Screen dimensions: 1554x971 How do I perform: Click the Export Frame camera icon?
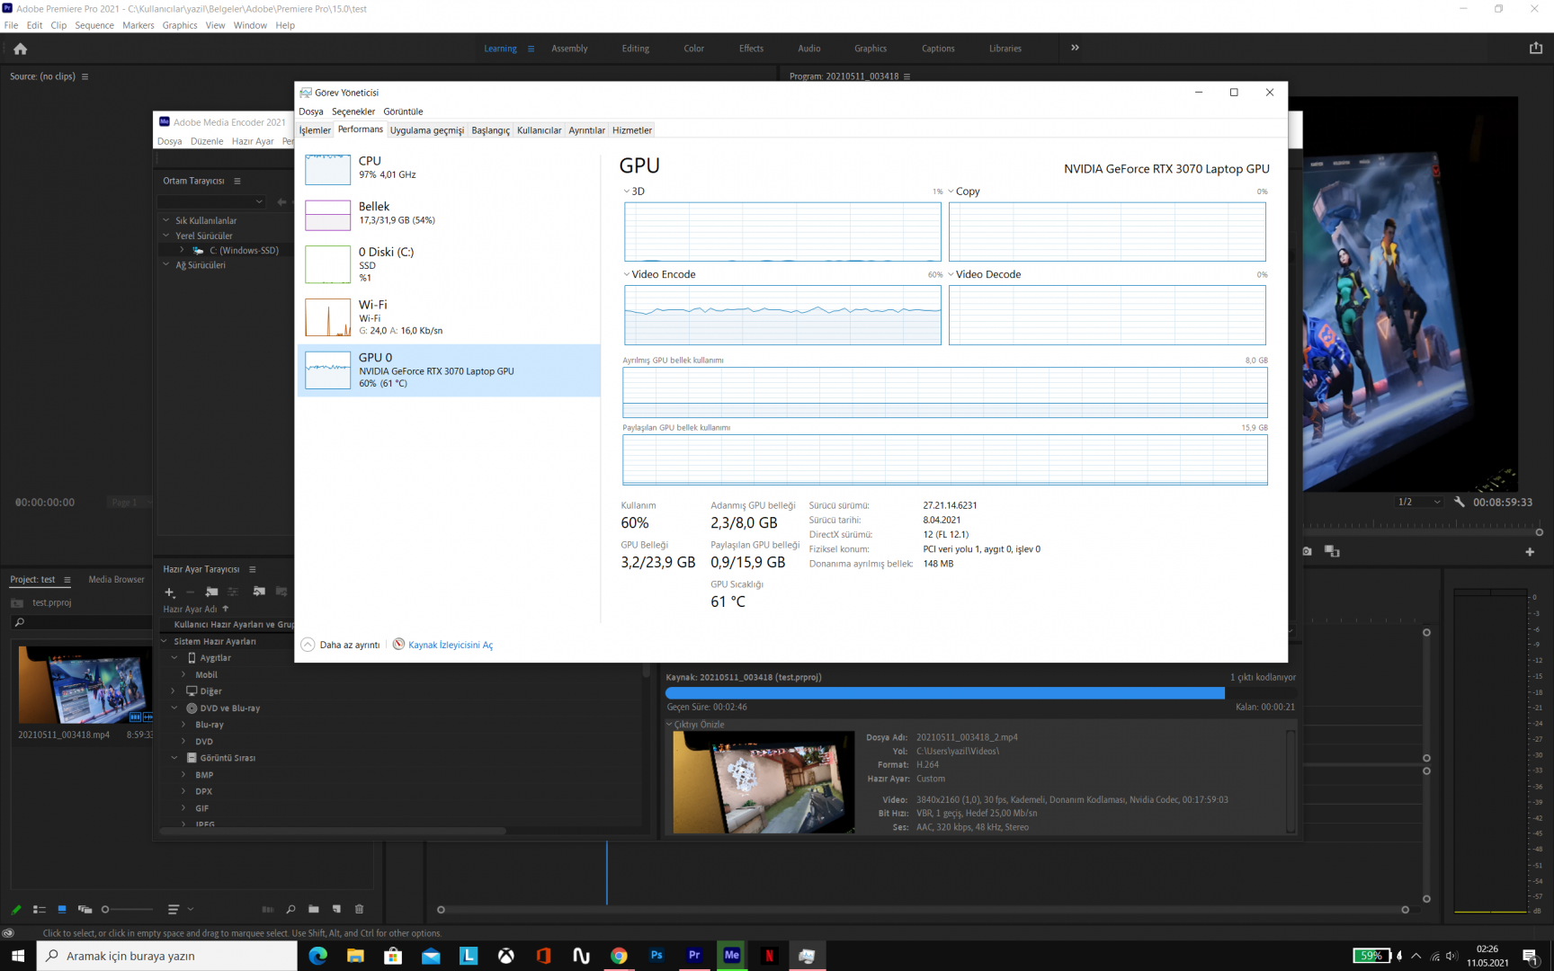click(x=1307, y=551)
